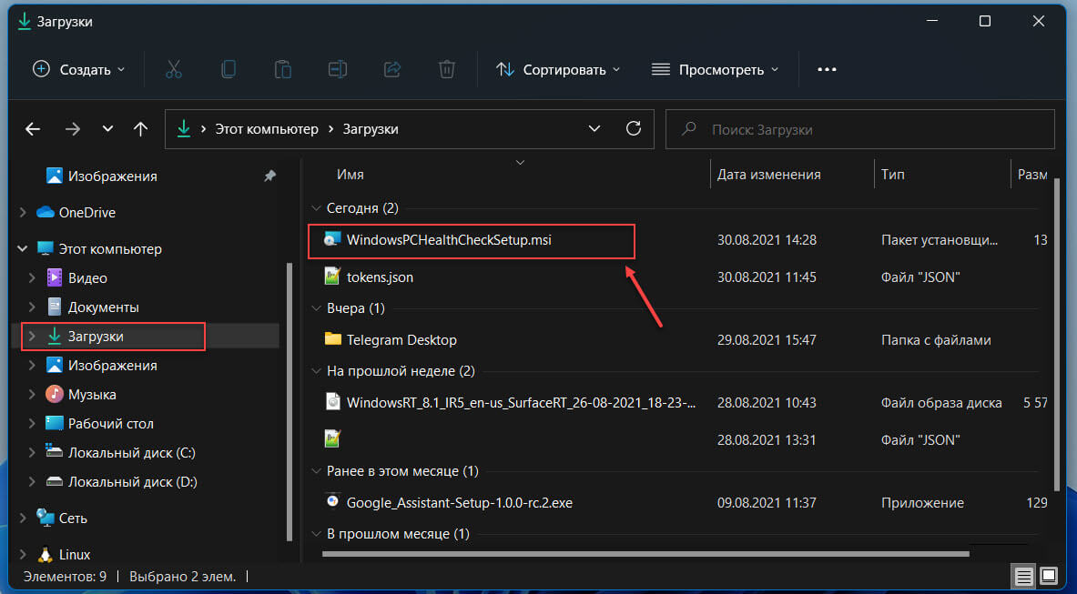1077x594 pixels.
Task: Click the Share icon in toolbar
Action: (x=392, y=69)
